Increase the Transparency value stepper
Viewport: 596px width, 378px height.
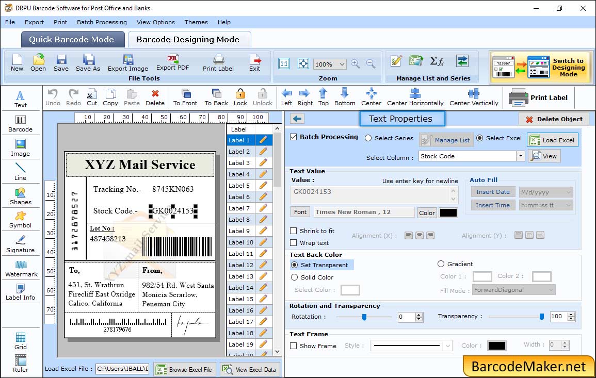pyautogui.click(x=571, y=314)
